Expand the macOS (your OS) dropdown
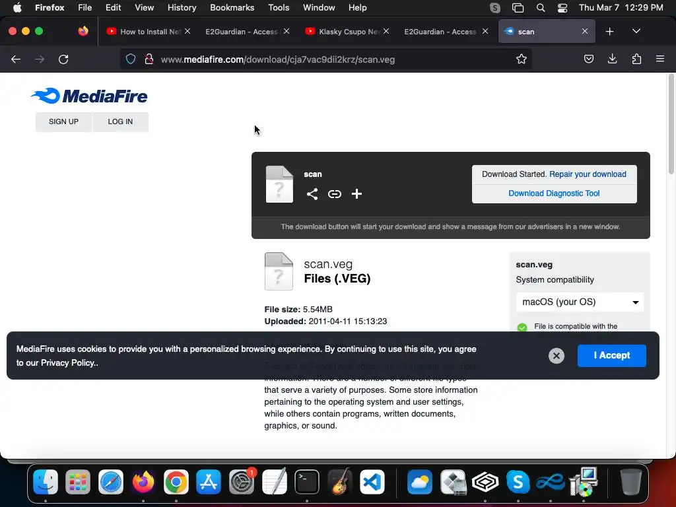The height and width of the screenshot is (507, 676). (x=580, y=302)
